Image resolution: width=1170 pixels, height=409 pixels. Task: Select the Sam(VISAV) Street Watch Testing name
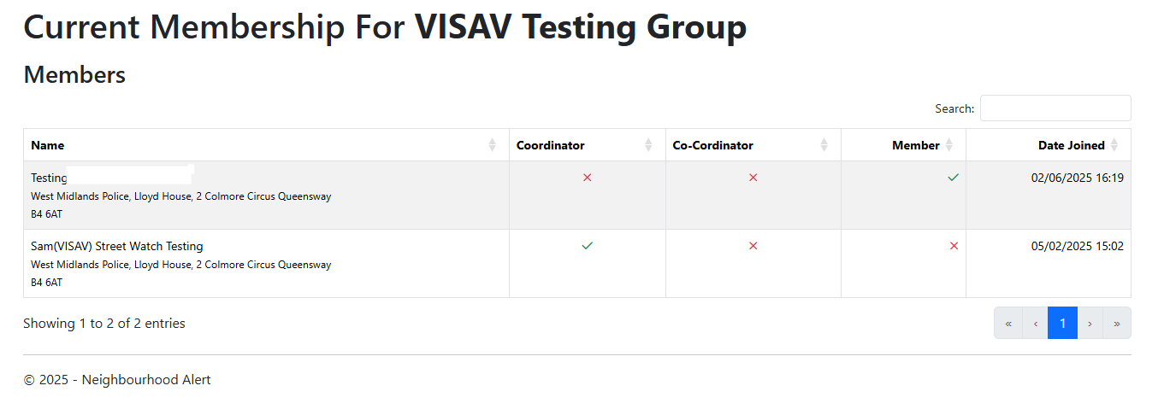tap(117, 246)
